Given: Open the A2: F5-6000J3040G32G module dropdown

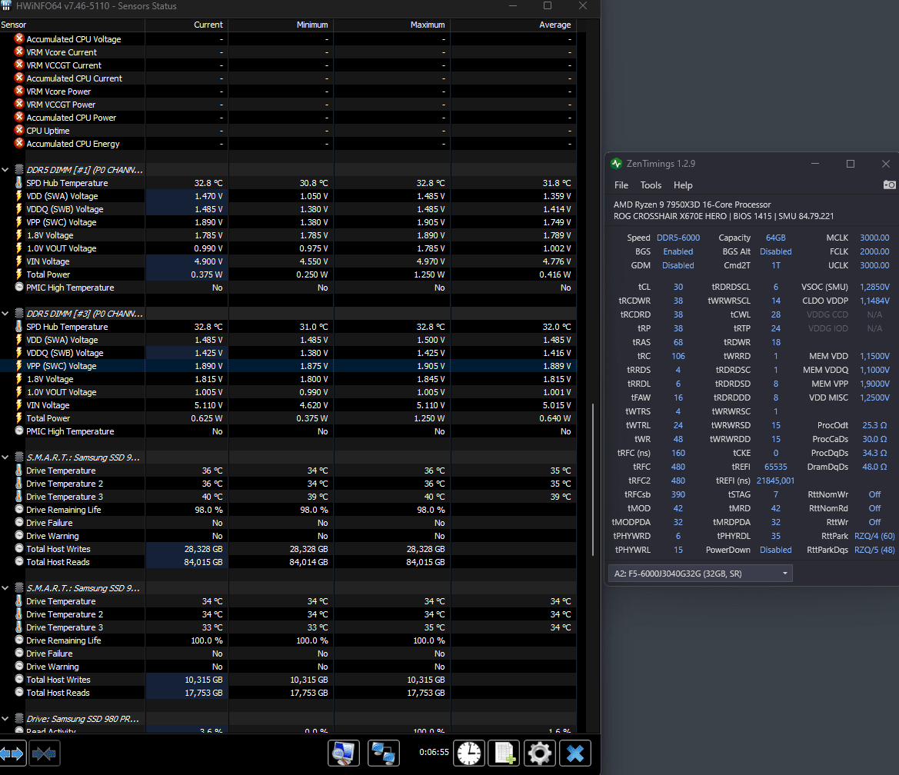Looking at the screenshot, I should pos(700,574).
